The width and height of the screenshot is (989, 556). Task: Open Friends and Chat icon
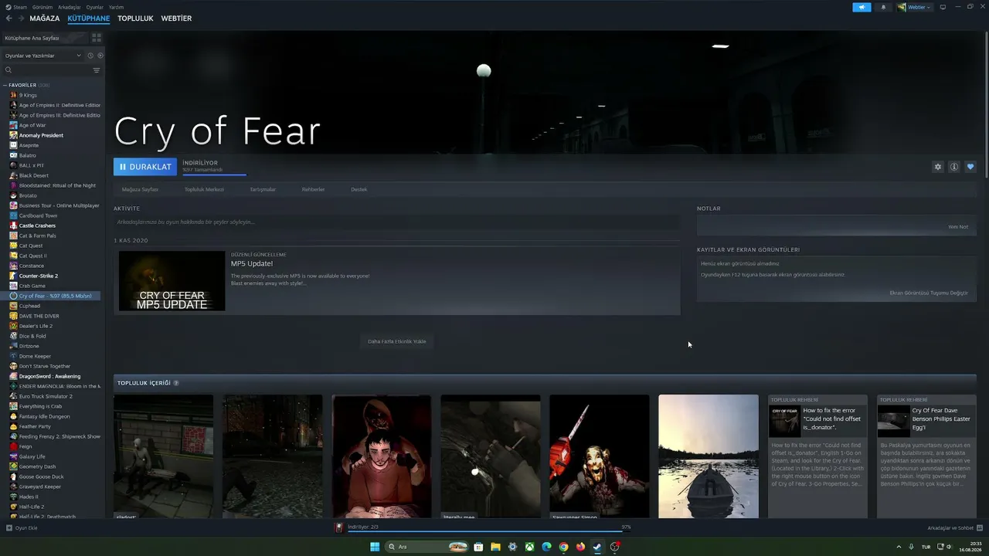(x=978, y=528)
